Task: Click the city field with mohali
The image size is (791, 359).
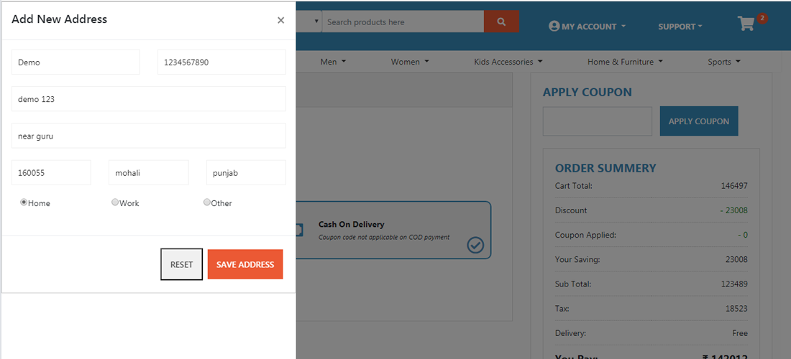Action: click(x=149, y=173)
